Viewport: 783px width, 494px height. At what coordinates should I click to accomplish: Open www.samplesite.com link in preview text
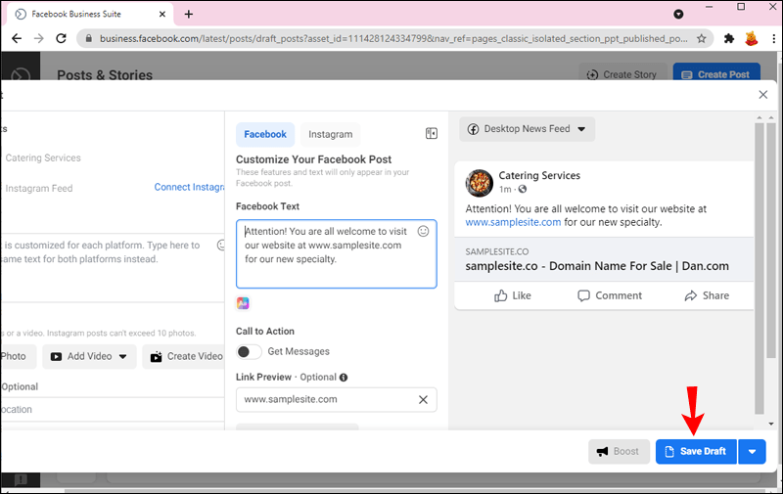513,222
